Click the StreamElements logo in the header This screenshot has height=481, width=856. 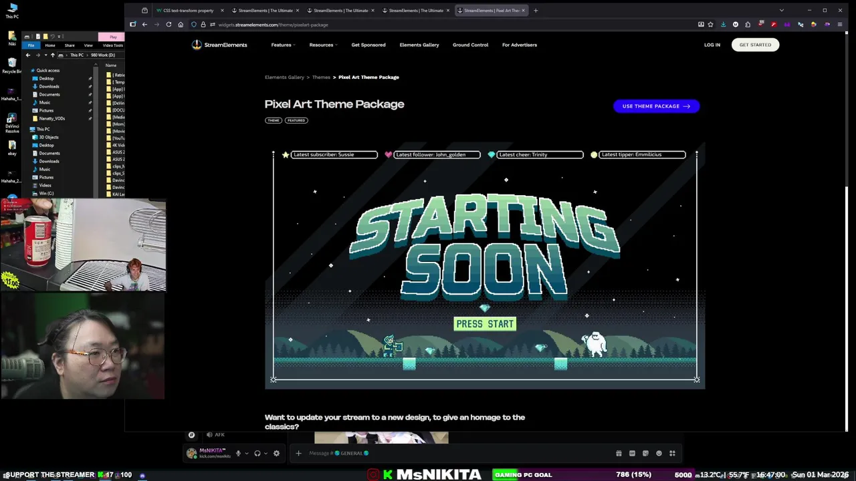pyautogui.click(x=219, y=45)
